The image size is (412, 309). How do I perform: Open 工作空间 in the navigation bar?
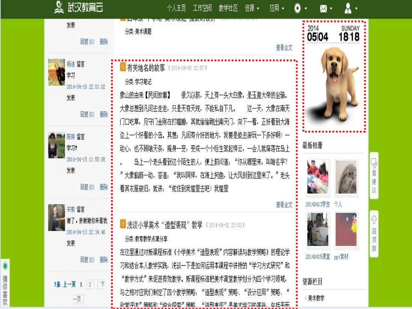(x=203, y=8)
